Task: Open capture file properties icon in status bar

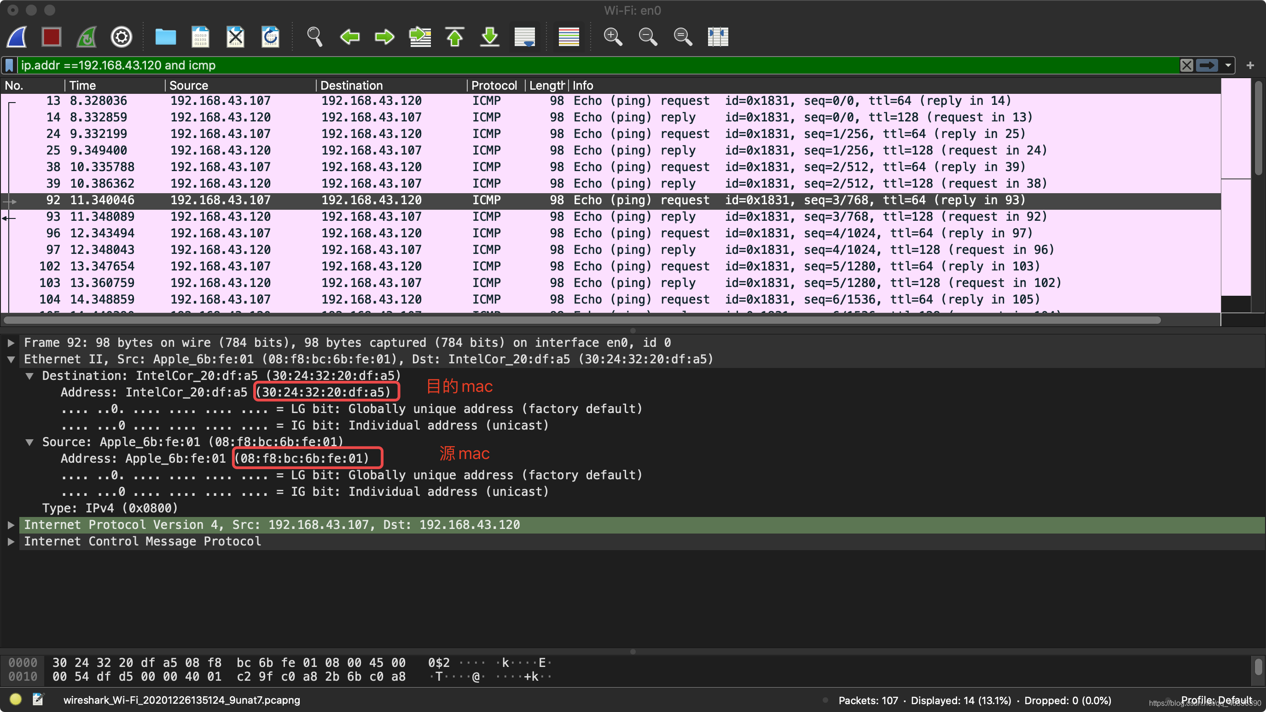Action: click(38, 699)
